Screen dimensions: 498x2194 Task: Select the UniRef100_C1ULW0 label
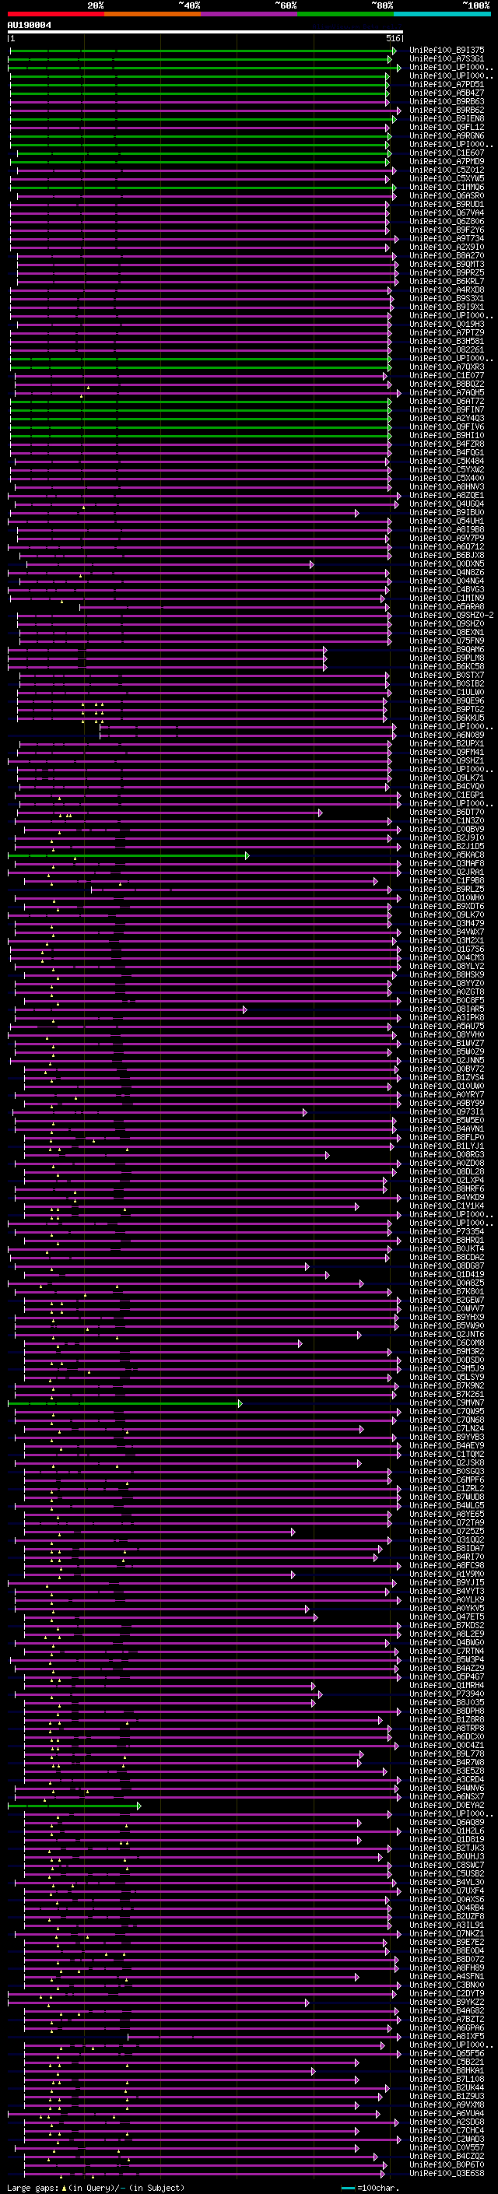point(447,693)
